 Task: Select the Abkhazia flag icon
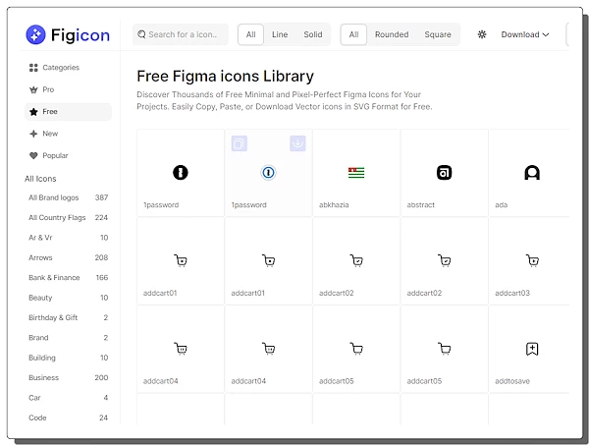pyautogui.click(x=355, y=173)
